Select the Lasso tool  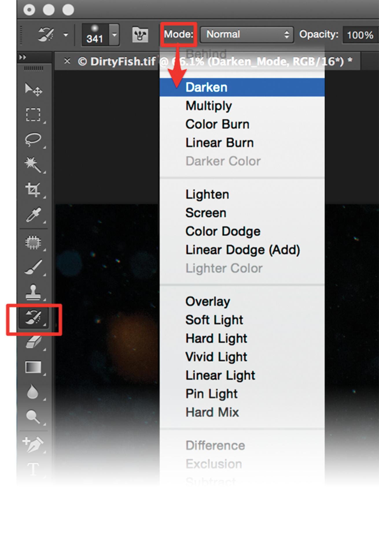(x=33, y=139)
